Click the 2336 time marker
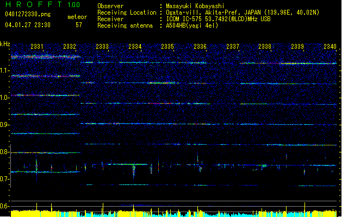Image resolution: width=342 pixels, height=217 pixels. (200, 46)
